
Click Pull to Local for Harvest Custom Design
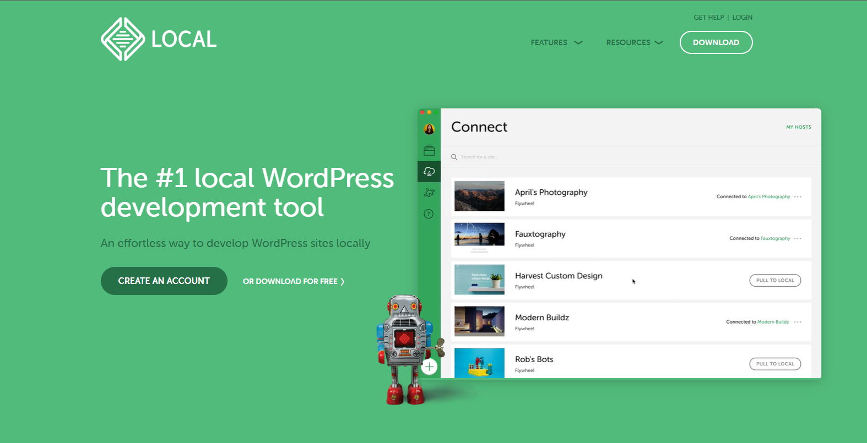(775, 281)
